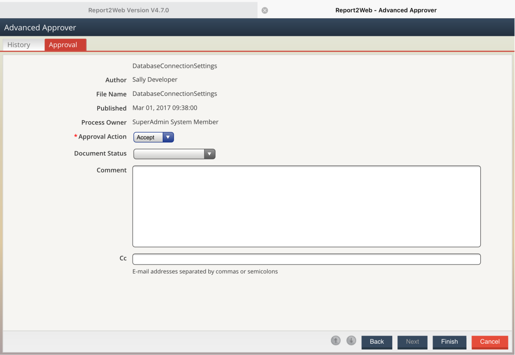This screenshot has height=355, width=515.
Task: Select the Report2Web - Advanced Approver browser tab
Action: point(386,10)
